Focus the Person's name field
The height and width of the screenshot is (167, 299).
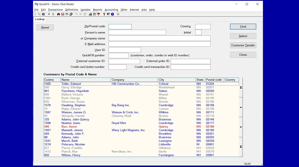[x=137, y=32]
